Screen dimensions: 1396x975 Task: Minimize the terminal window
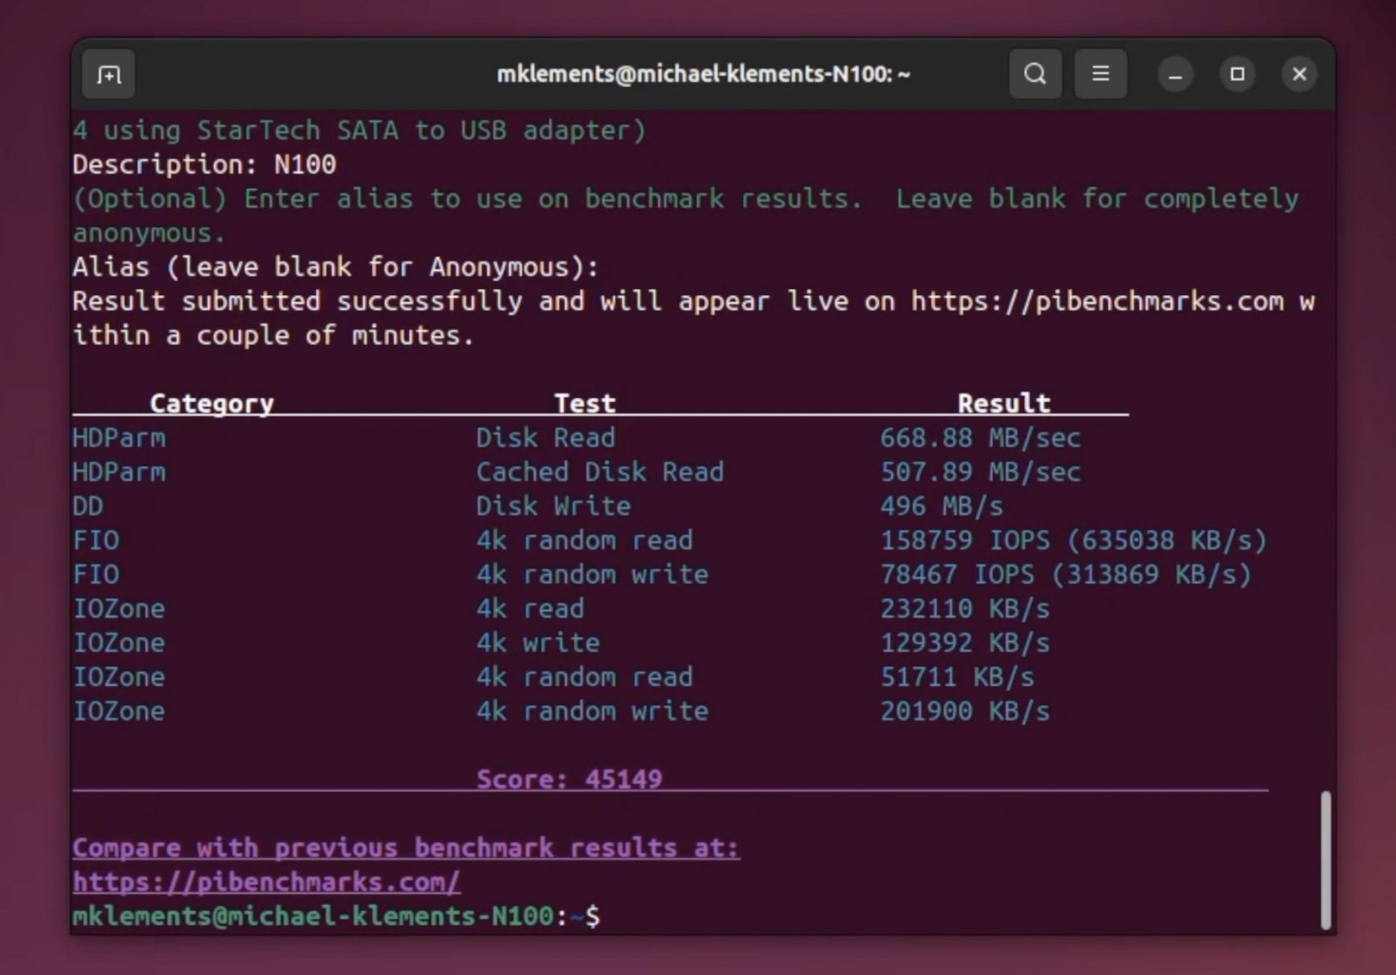click(1175, 74)
